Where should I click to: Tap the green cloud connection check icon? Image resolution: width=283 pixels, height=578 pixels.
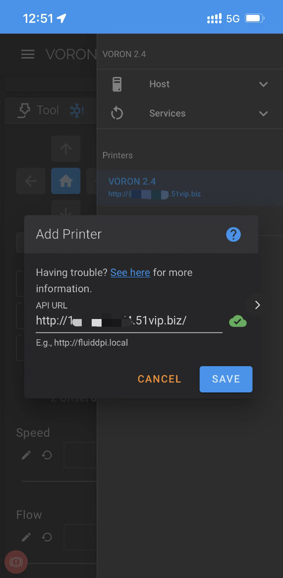(238, 321)
